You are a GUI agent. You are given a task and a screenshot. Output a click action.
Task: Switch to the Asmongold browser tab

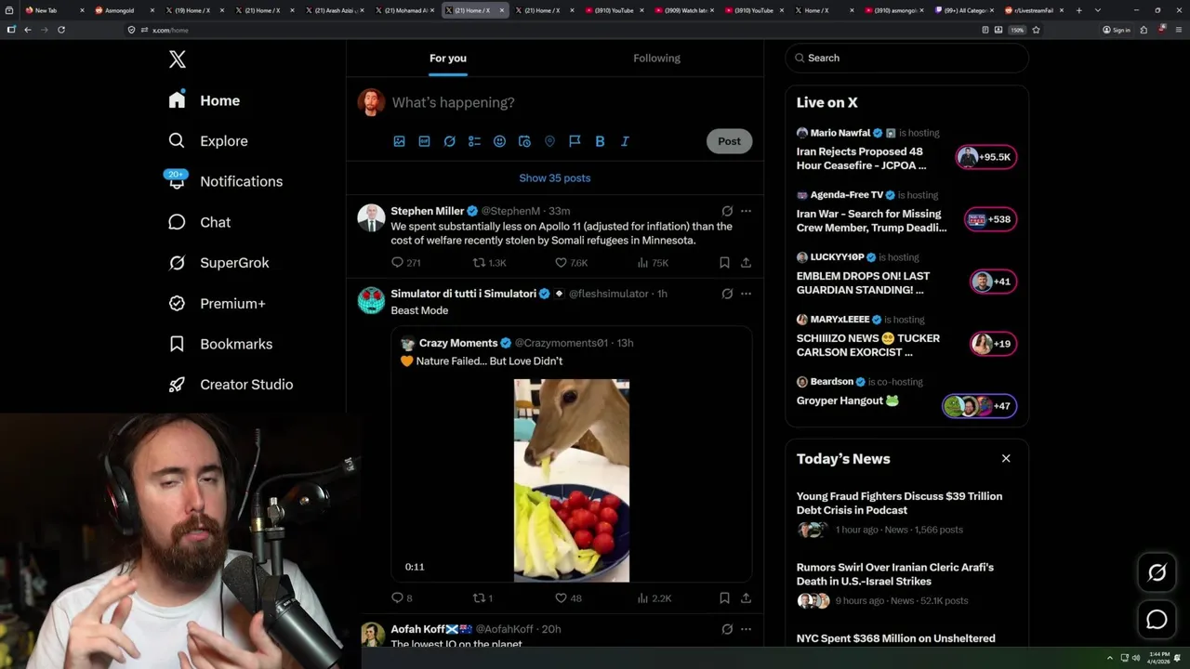click(125, 10)
